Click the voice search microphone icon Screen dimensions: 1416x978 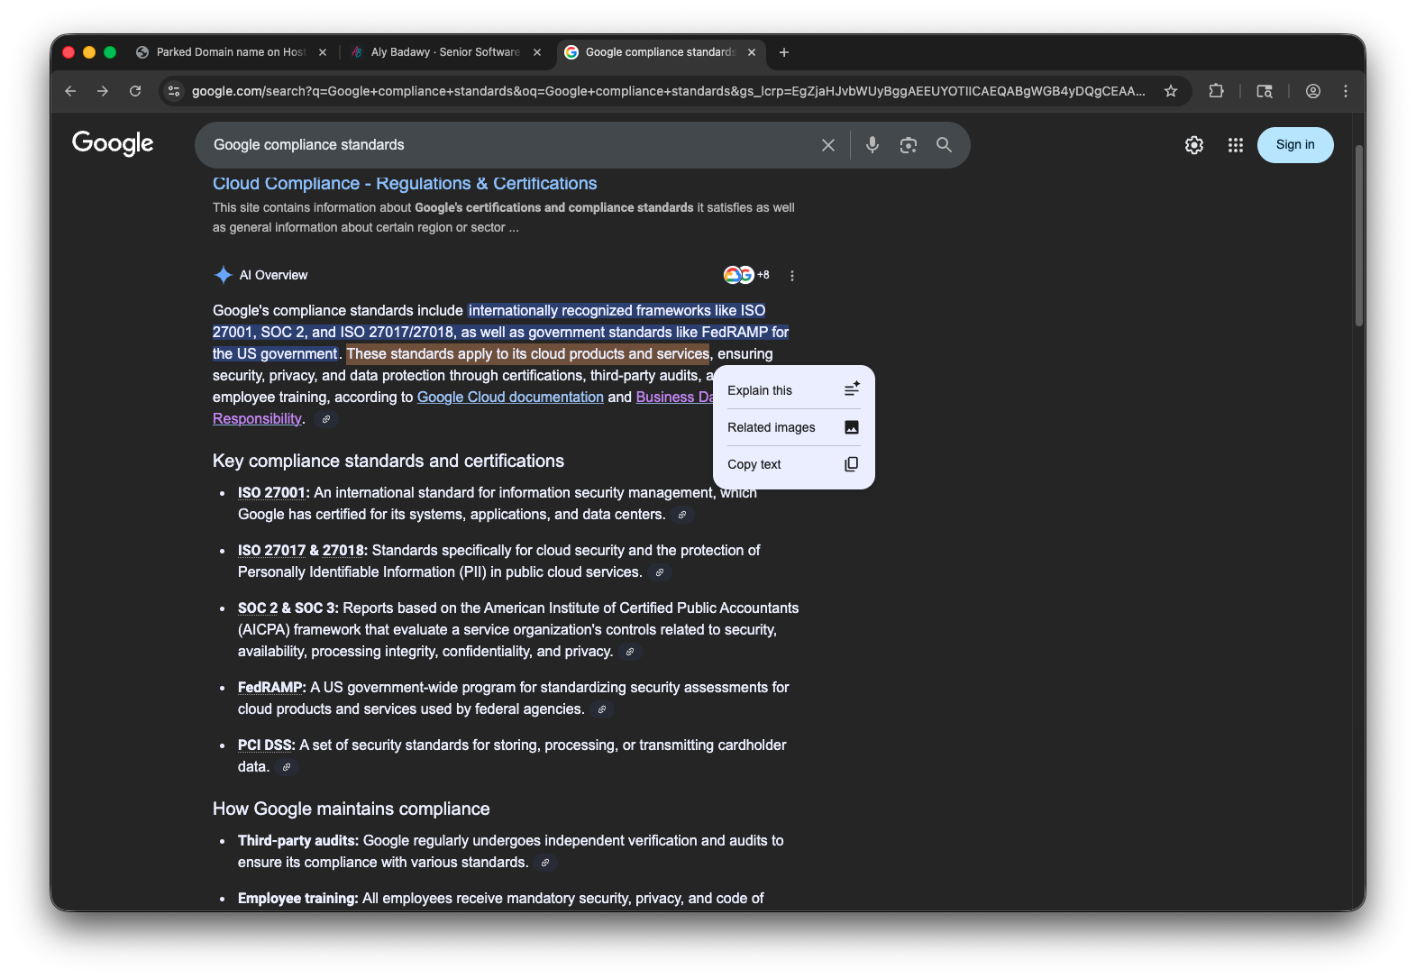tap(872, 145)
